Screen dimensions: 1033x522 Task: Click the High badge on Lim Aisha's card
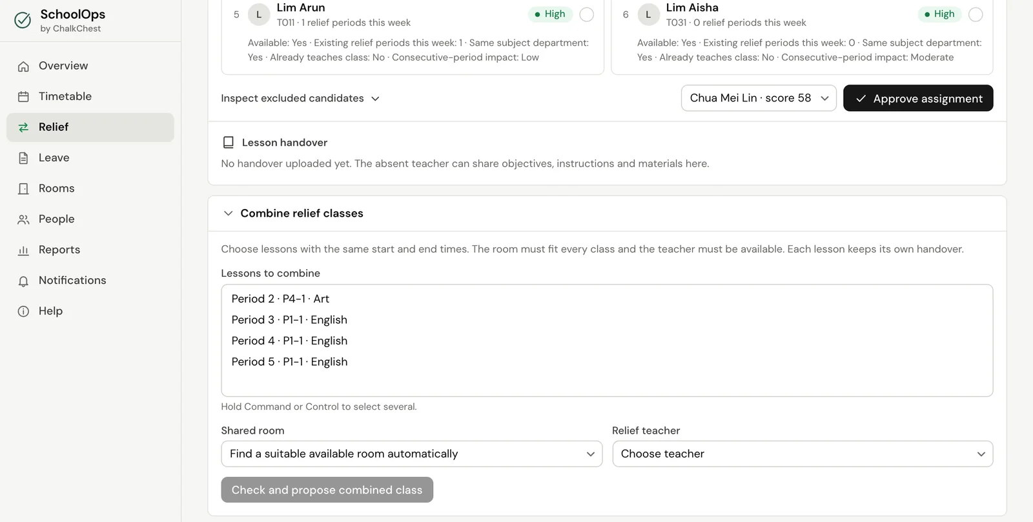pyautogui.click(x=939, y=14)
